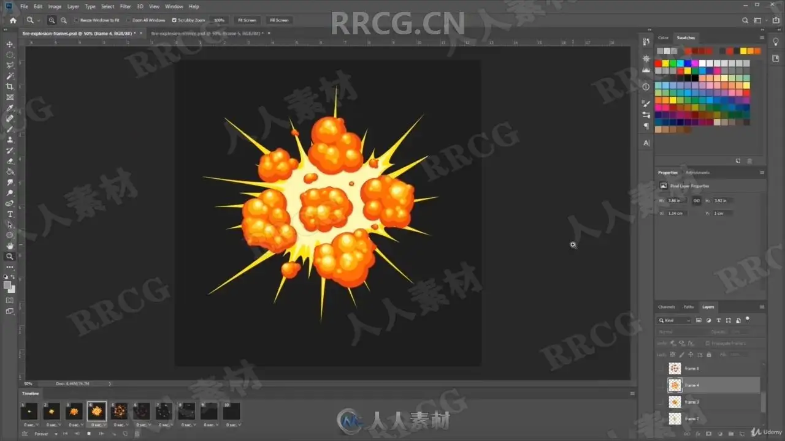Open the Swatches panel flyout menu
Viewport: 785px width, 441px height.
pos(762,38)
